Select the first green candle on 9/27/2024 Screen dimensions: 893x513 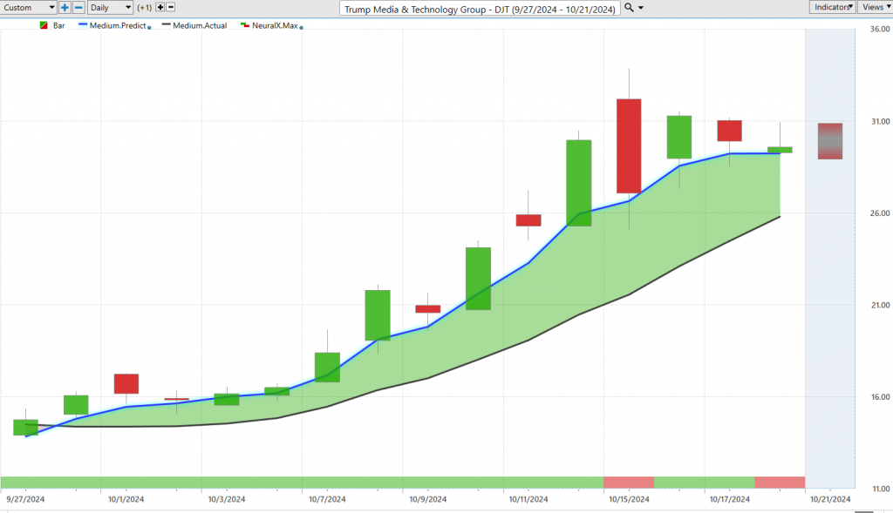[x=25, y=427]
